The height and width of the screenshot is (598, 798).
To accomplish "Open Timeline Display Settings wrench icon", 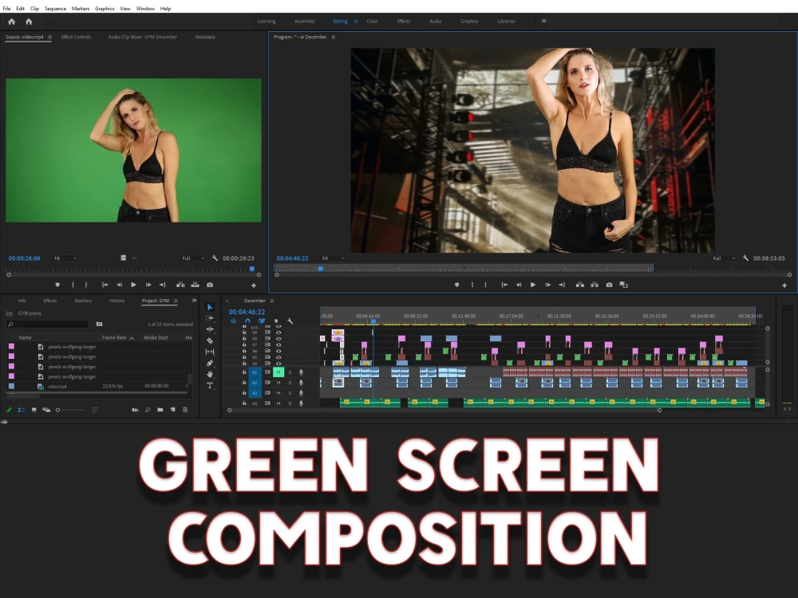I will (290, 321).
